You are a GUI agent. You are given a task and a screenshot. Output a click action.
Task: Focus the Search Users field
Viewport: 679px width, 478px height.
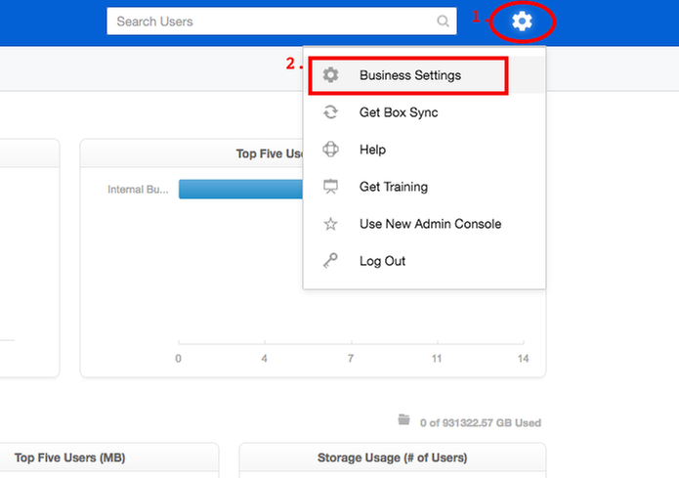281,21
